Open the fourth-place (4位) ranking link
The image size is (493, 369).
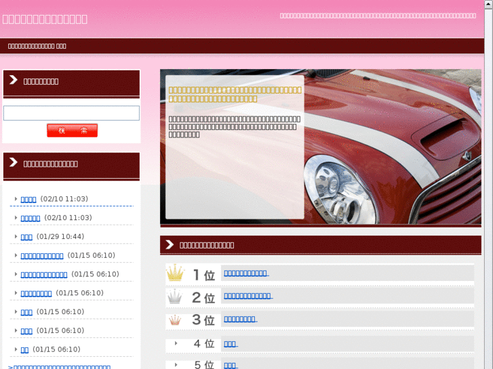coord(231,344)
